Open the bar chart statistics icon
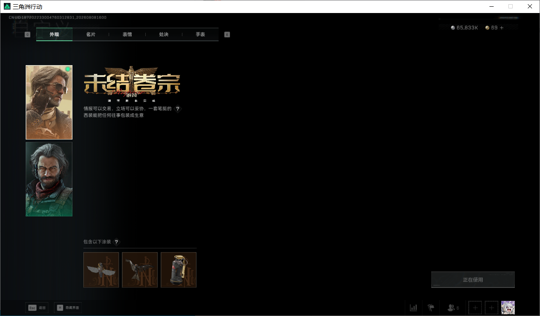 [414, 308]
